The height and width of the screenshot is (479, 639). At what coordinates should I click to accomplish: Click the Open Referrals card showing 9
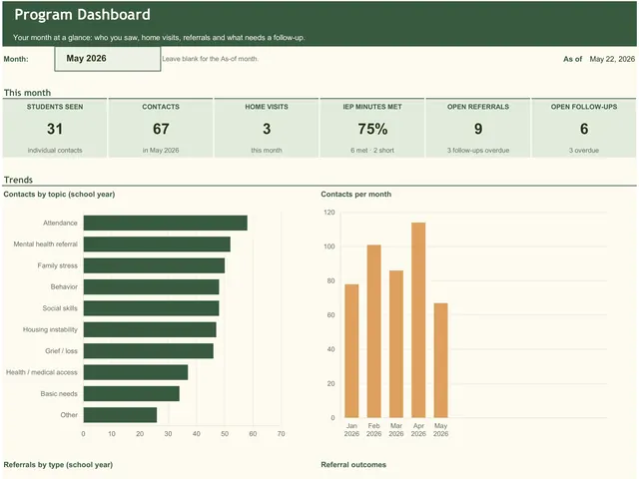(x=478, y=128)
